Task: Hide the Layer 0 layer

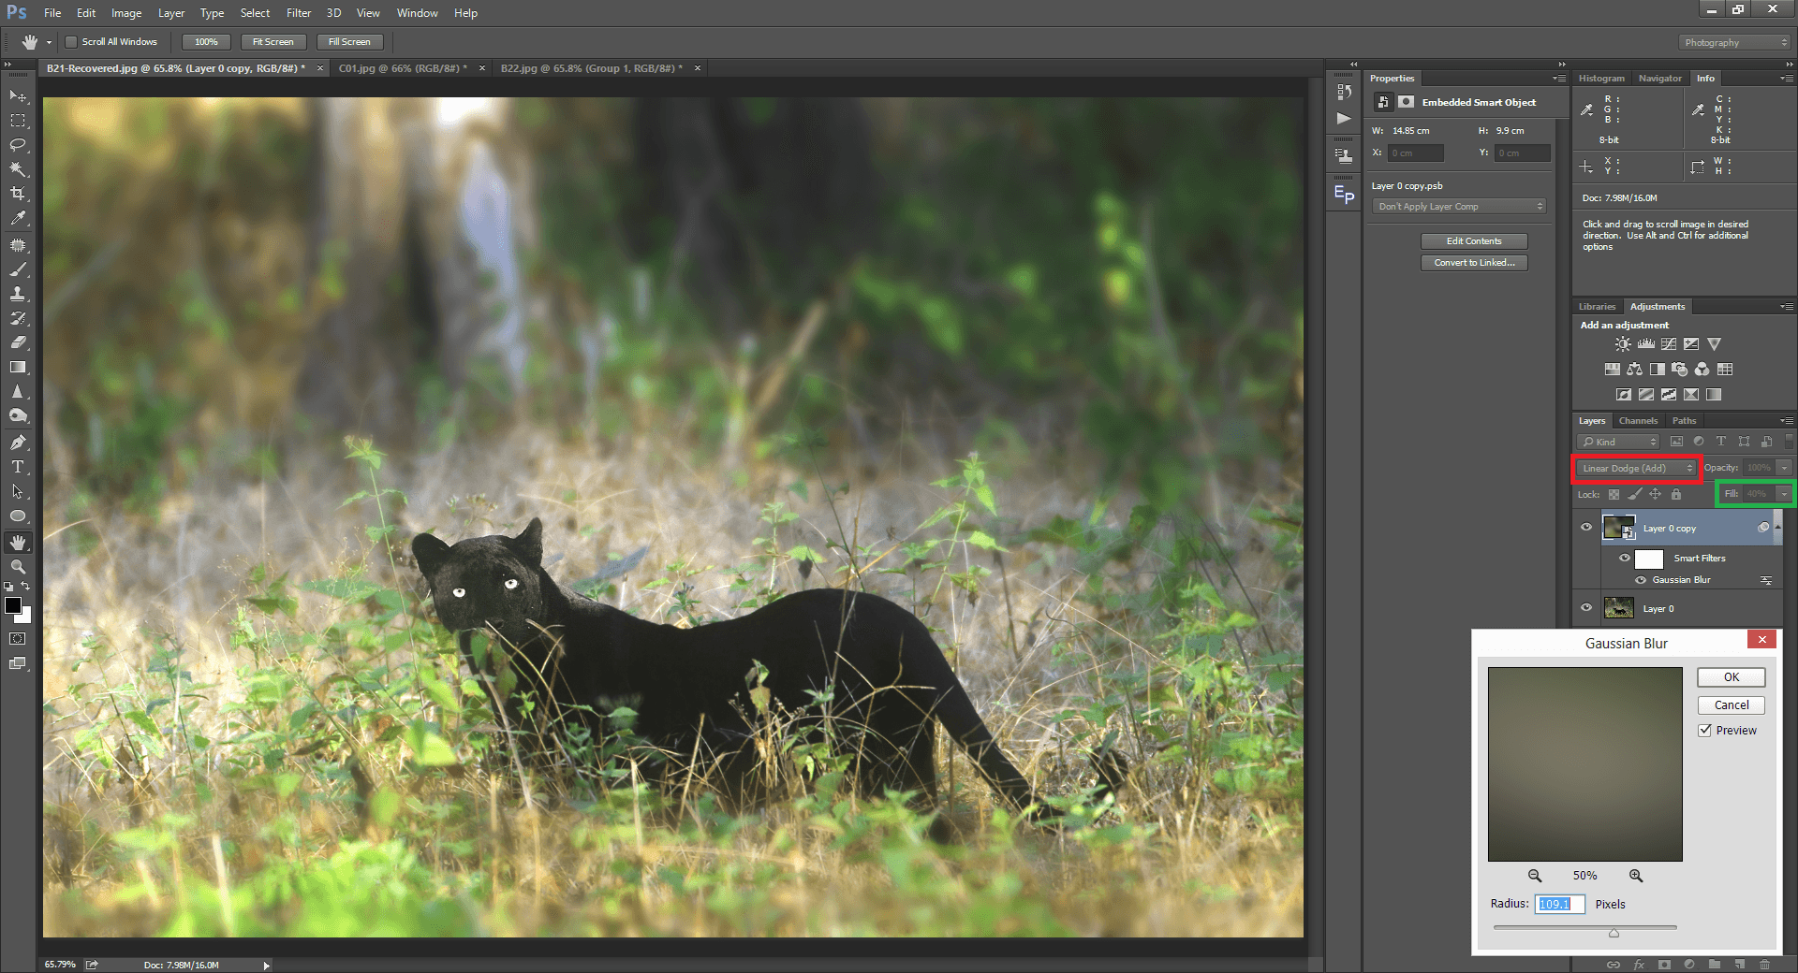Action: [x=1586, y=608]
